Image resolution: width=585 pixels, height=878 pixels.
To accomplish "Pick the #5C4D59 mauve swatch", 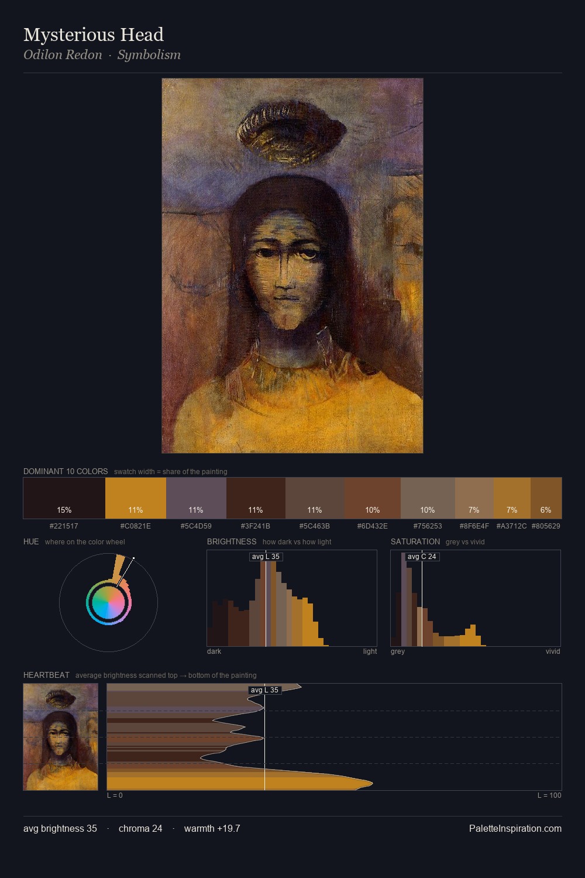I will 196,498.
